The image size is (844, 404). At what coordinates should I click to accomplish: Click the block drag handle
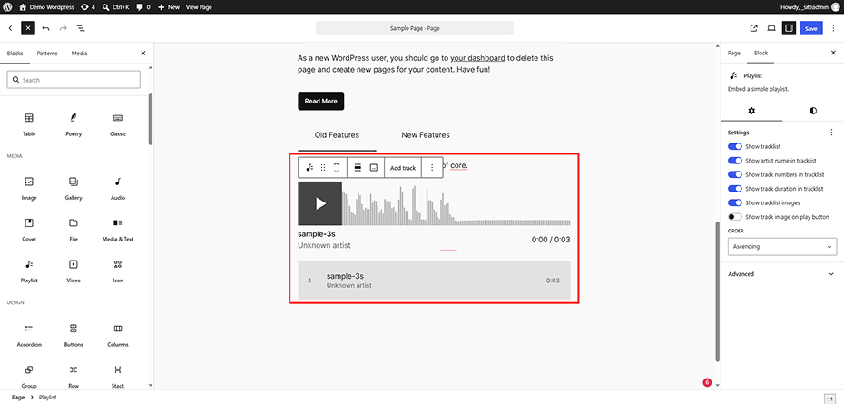point(323,168)
